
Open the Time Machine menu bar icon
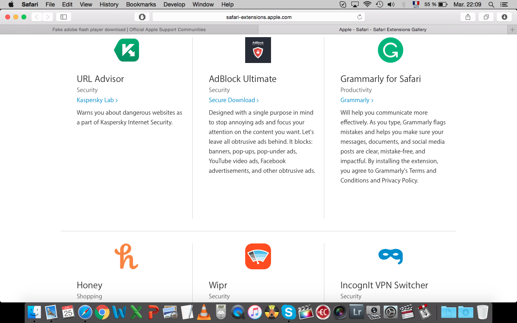coord(379,4)
